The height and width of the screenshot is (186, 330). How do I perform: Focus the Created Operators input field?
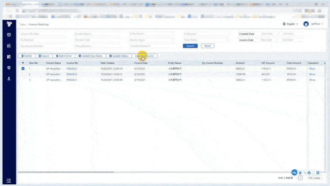click(x=151, y=46)
